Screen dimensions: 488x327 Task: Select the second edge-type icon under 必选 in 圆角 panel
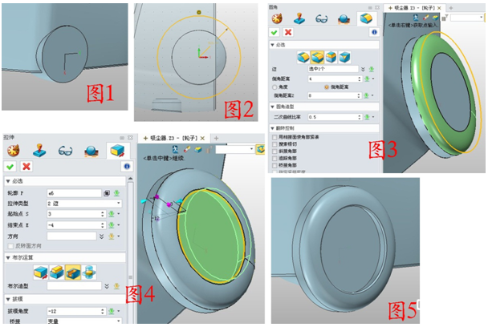(318, 57)
